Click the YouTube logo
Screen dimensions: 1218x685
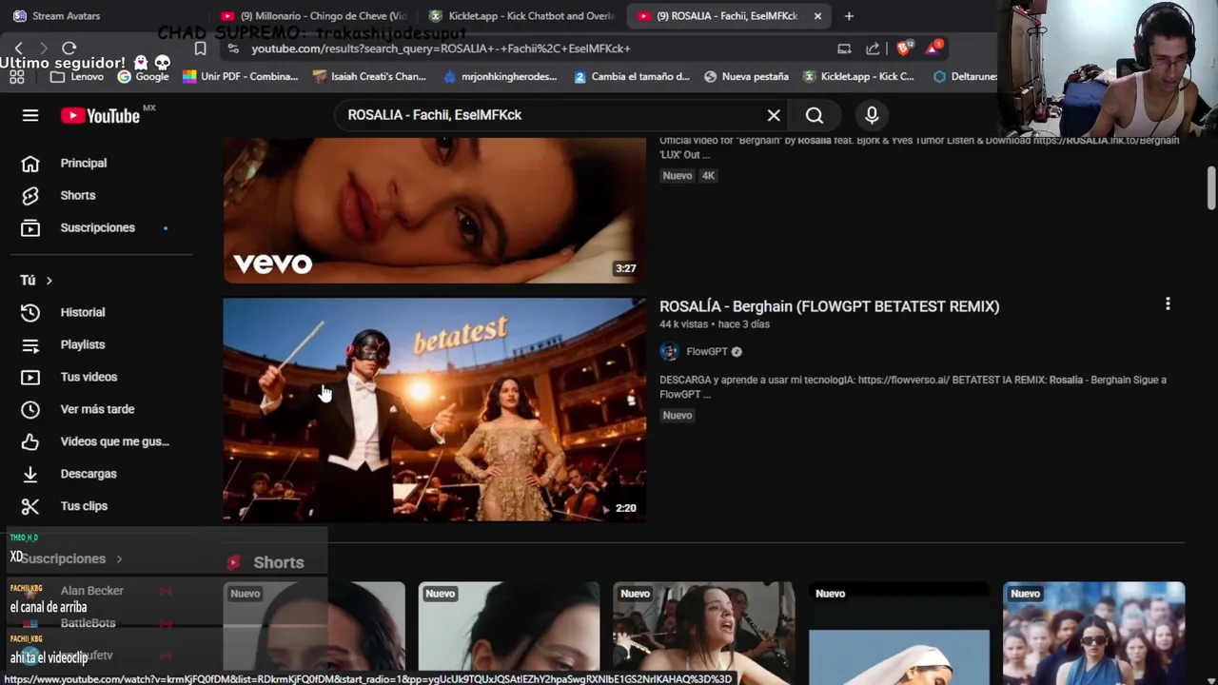point(100,115)
